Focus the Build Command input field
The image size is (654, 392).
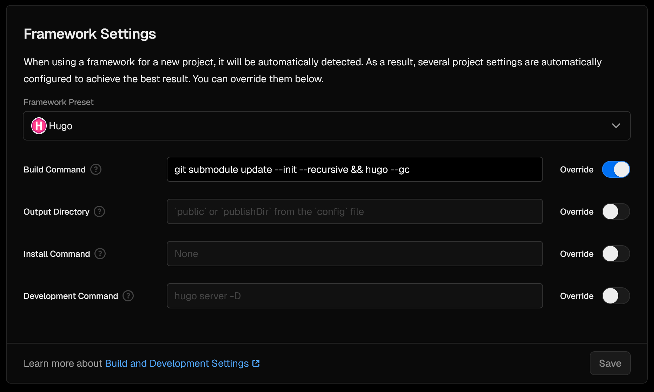coord(355,169)
